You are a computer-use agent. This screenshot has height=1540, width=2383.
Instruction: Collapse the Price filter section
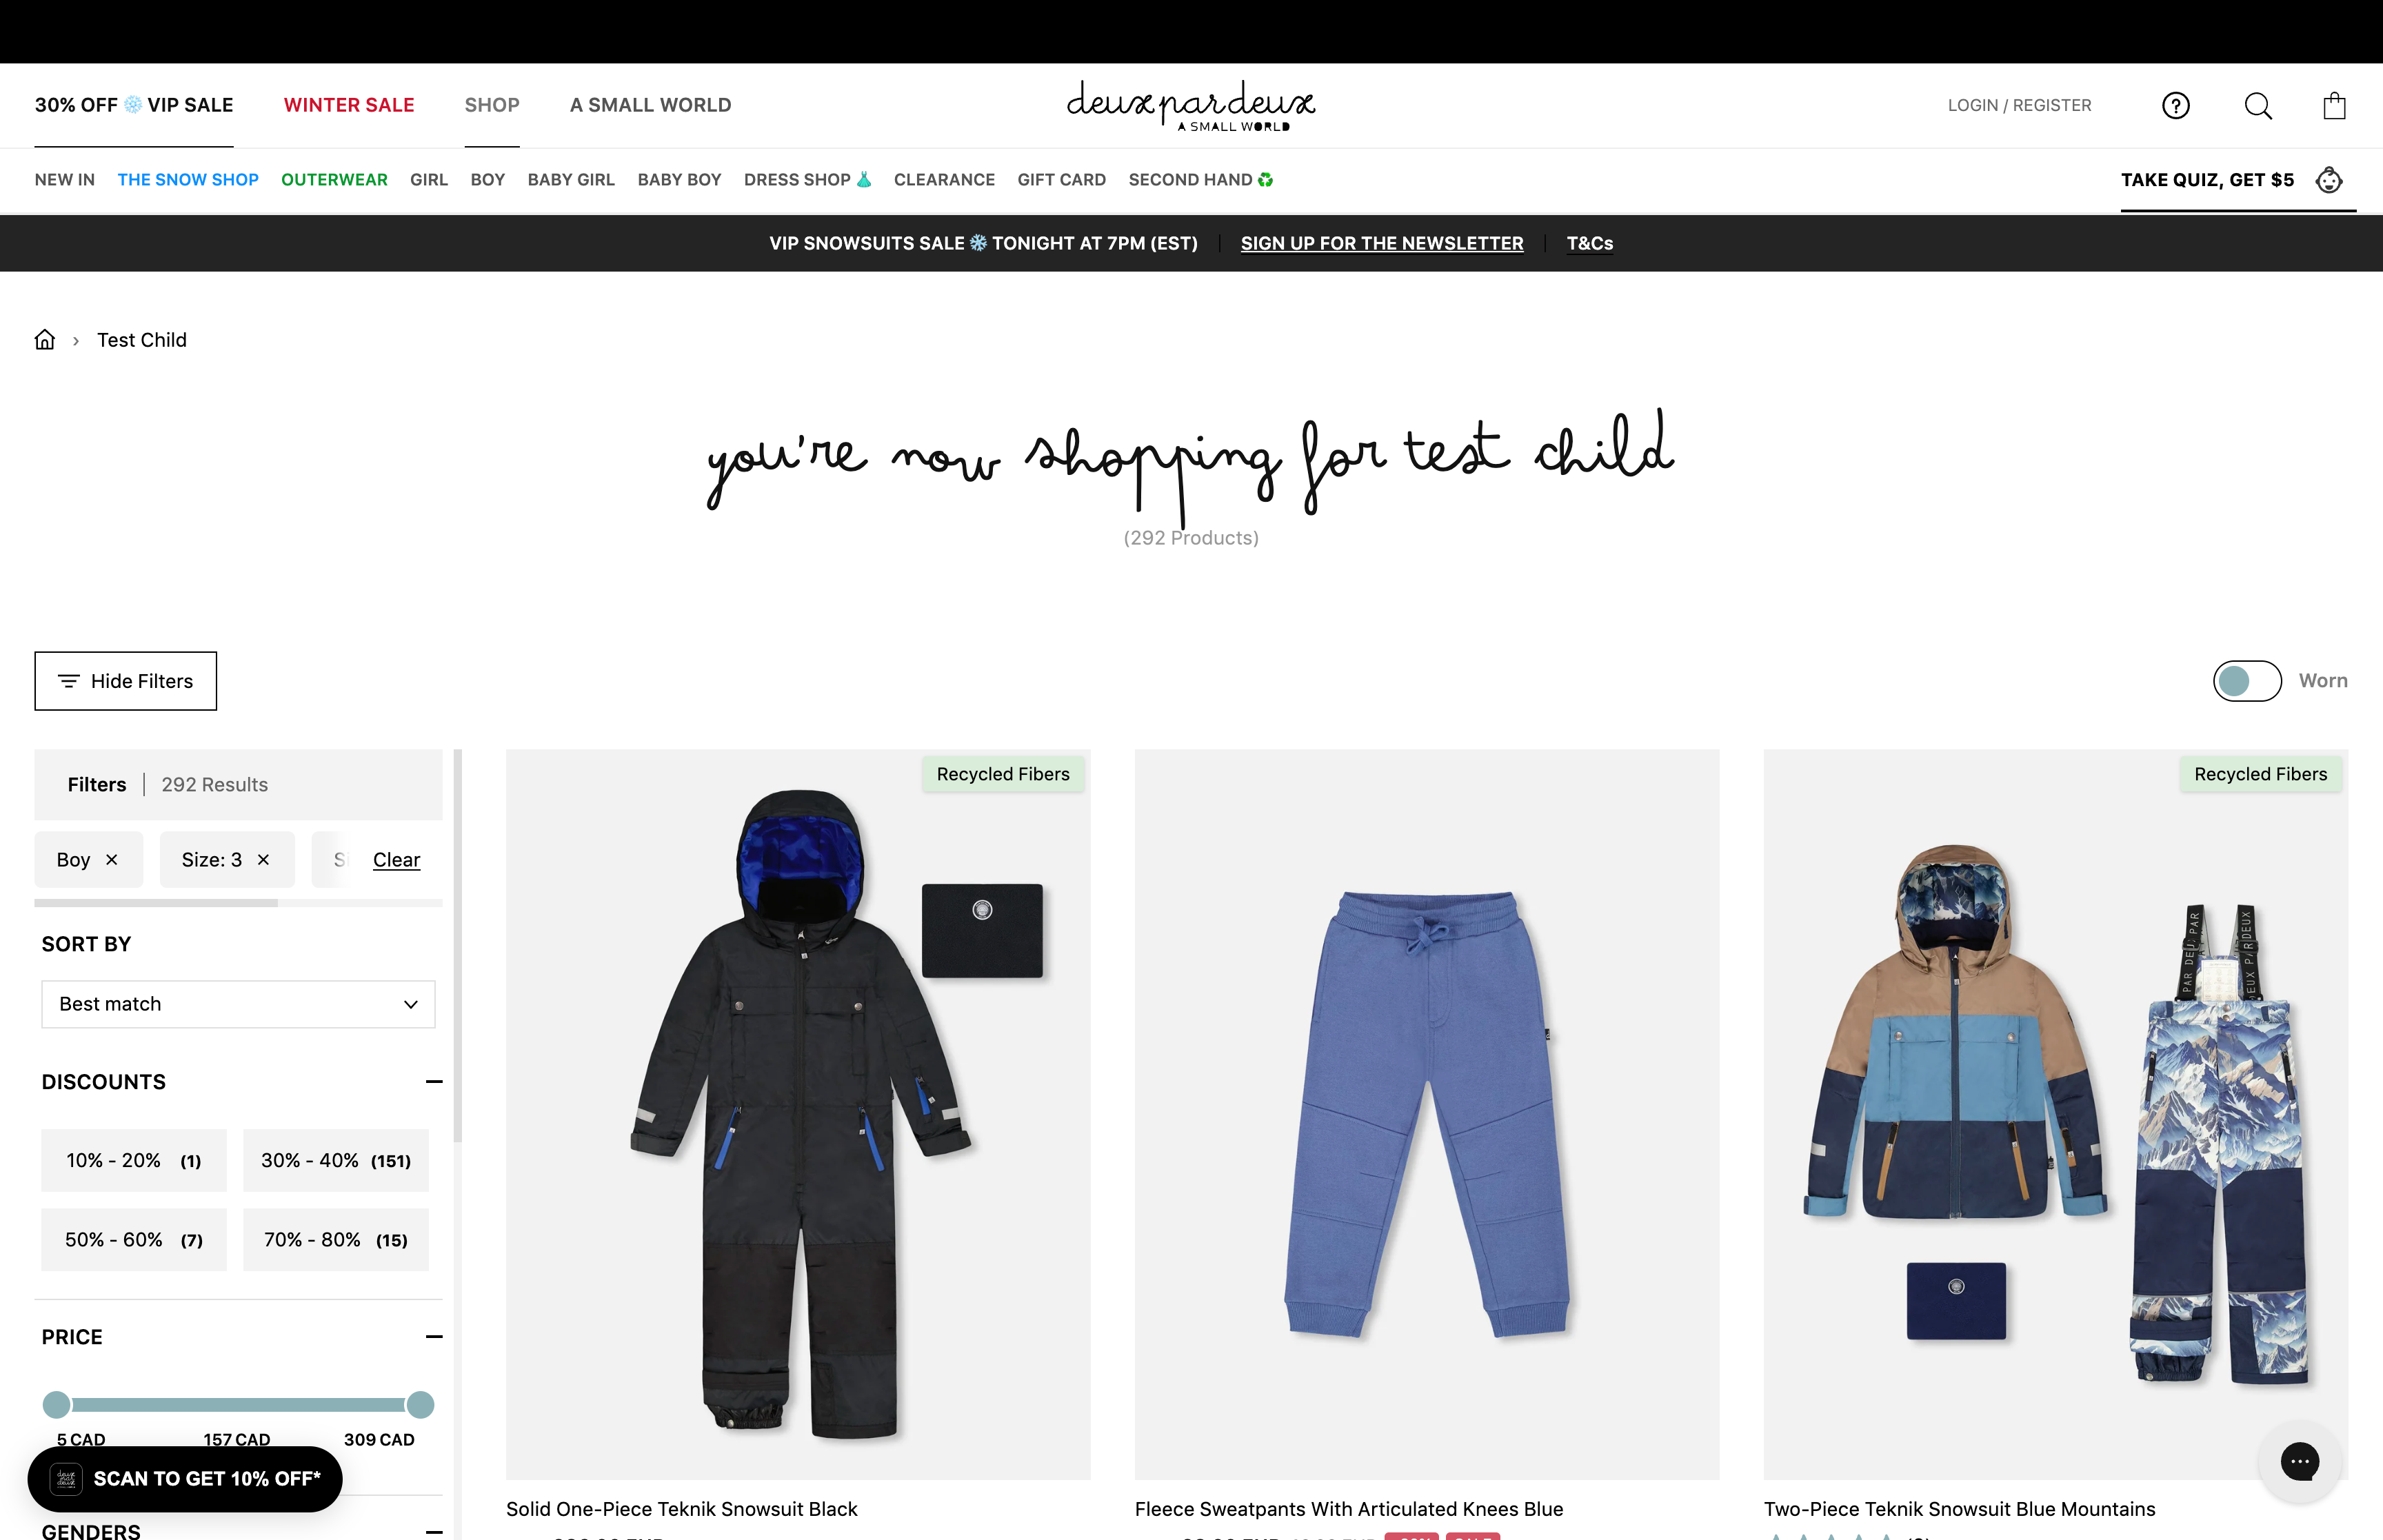[x=434, y=1337]
